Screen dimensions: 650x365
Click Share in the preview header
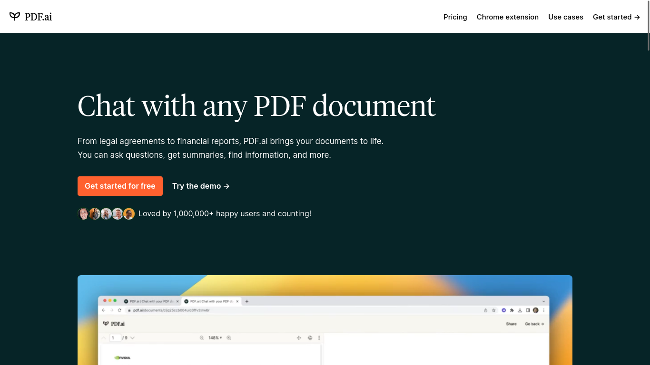[511, 324]
